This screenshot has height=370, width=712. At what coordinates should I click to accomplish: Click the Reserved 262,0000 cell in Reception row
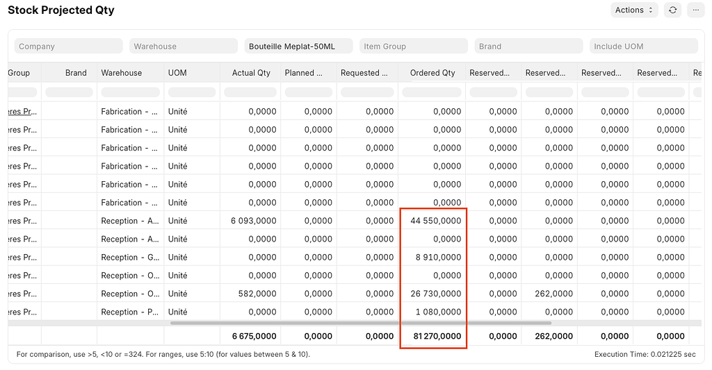coord(549,294)
